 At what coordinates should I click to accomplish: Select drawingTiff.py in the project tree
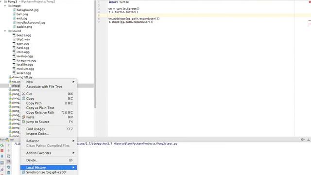(x=22, y=77)
